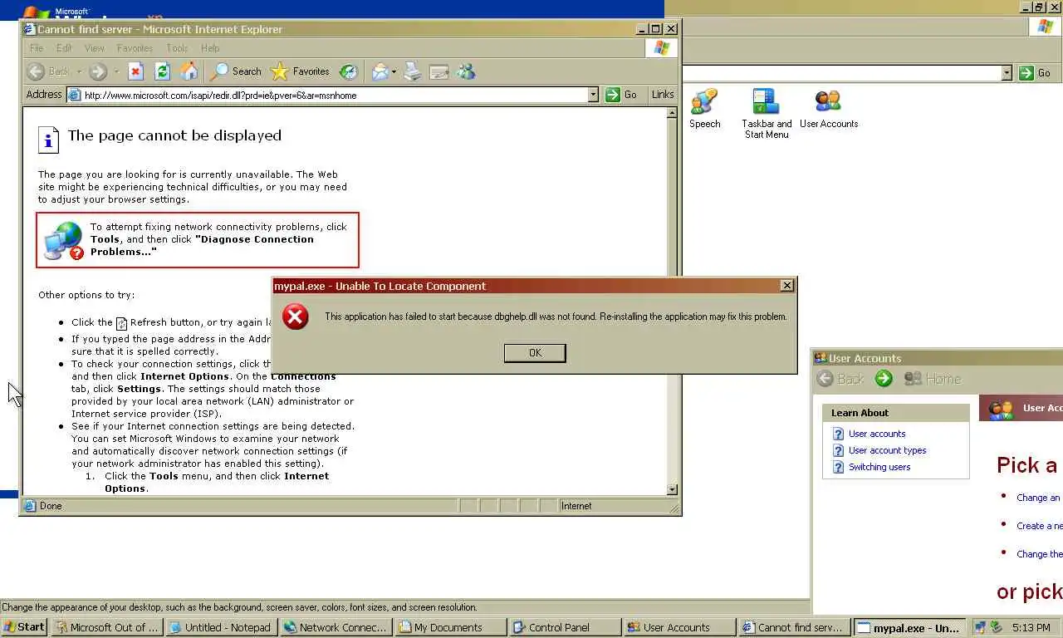Switch to Network Connections taskbar button
Viewport: 1063px width, 638px height.
click(335, 627)
